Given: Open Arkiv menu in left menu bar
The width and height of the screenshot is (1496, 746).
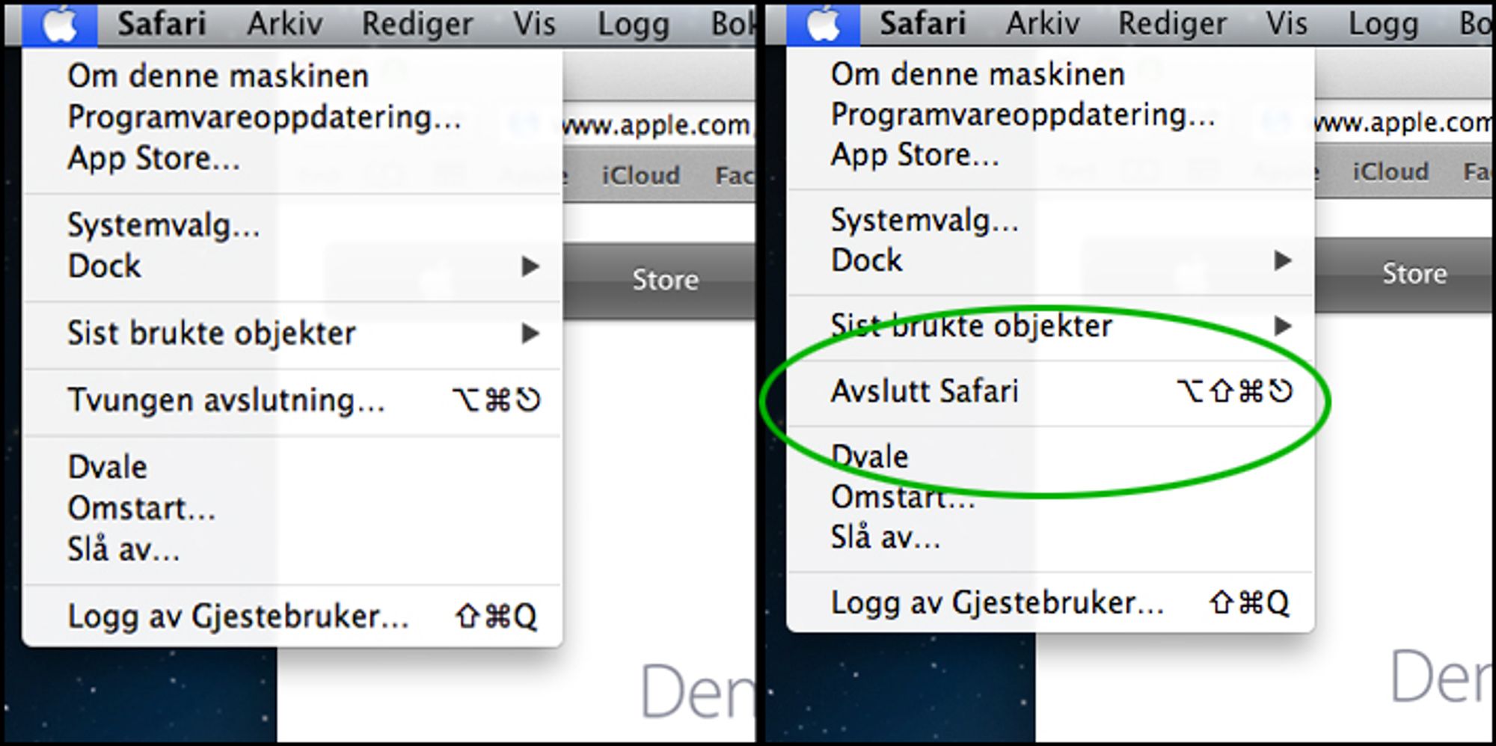Looking at the screenshot, I should (285, 24).
